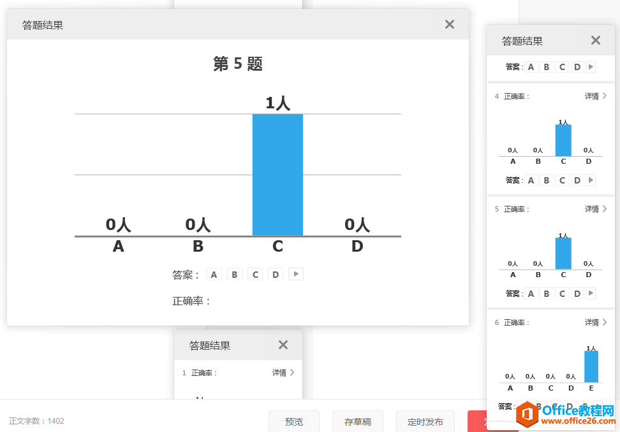The height and width of the screenshot is (432, 620).
Task: Click the 正确率 label in main dialog
Action: coord(192,301)
